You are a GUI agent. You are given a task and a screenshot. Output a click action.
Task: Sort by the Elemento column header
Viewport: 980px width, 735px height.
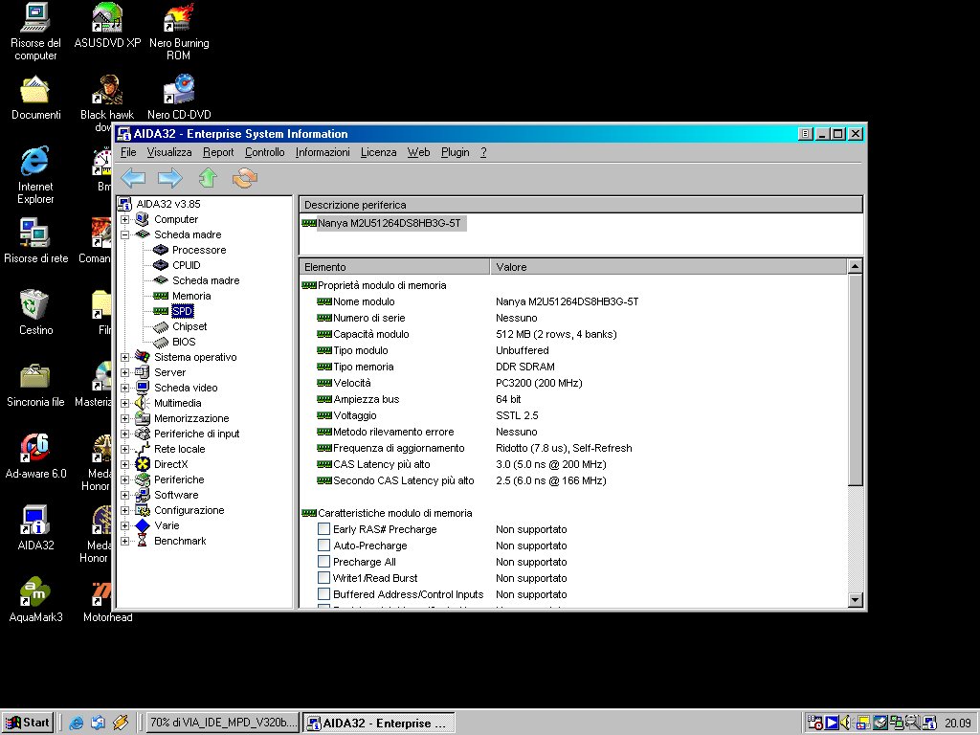395,267
